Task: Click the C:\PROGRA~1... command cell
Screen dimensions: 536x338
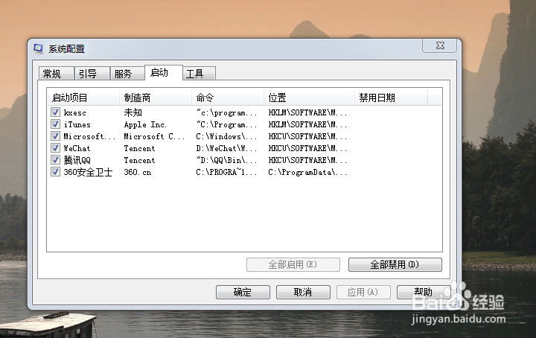Action: tap(226, 172)
